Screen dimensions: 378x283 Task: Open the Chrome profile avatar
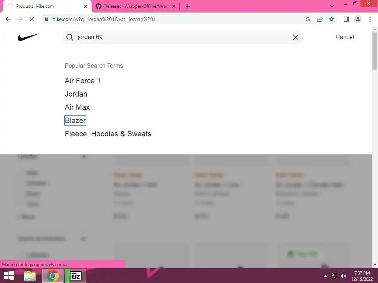tap(358, 19)
